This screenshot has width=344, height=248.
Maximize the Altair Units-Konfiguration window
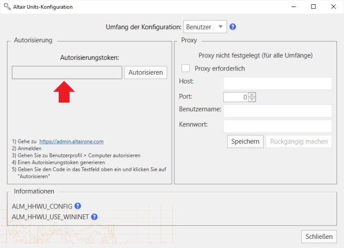coord(313,7)
